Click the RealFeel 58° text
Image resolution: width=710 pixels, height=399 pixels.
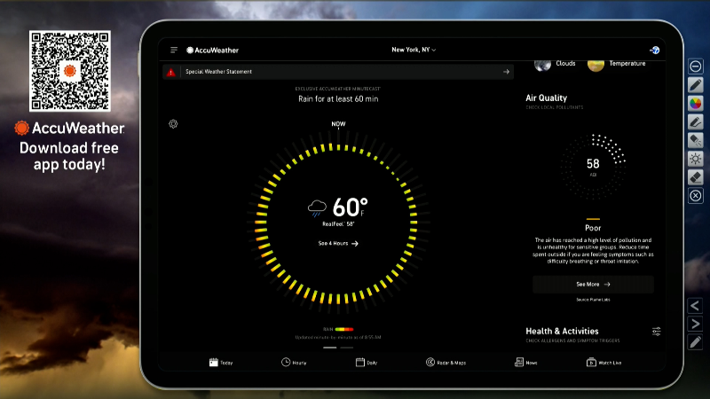tap(338, 224)
